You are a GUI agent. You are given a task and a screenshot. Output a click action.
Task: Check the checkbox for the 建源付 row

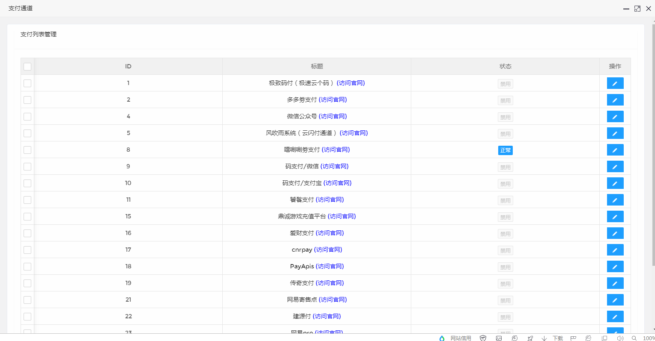pos(27,316)
